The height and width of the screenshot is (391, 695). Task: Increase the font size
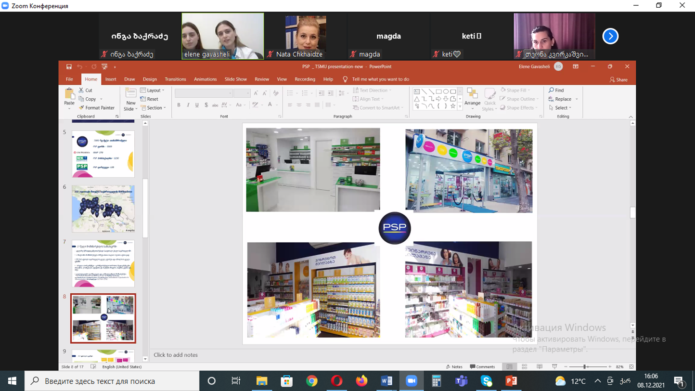click(256, 93)
